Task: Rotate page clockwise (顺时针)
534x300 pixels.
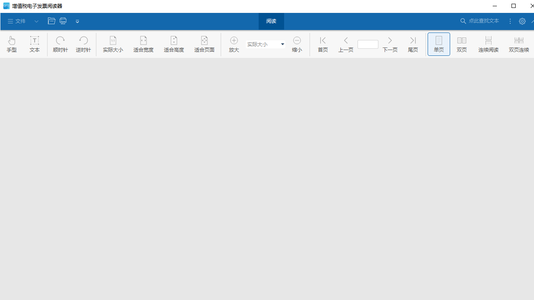Action: [60, 44]
